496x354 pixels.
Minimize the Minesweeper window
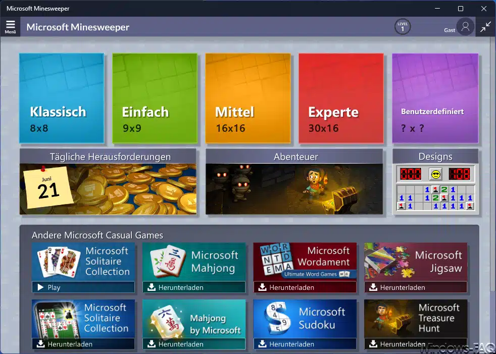coord(437,9)
